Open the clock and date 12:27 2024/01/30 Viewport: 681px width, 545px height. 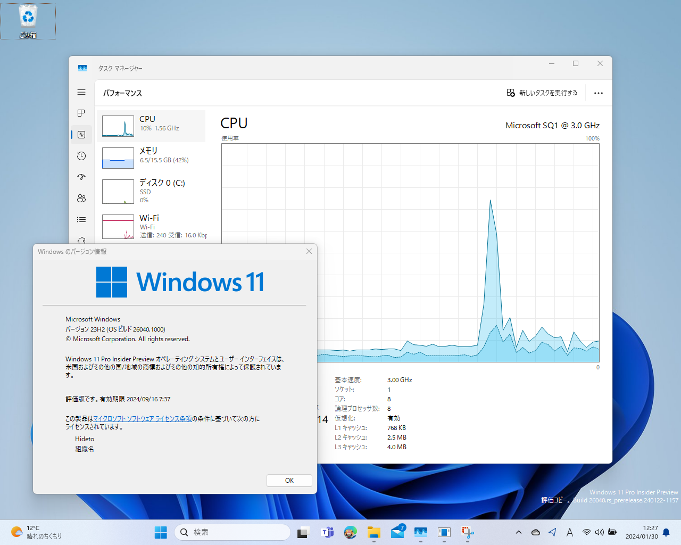click(x=642, y=532)
